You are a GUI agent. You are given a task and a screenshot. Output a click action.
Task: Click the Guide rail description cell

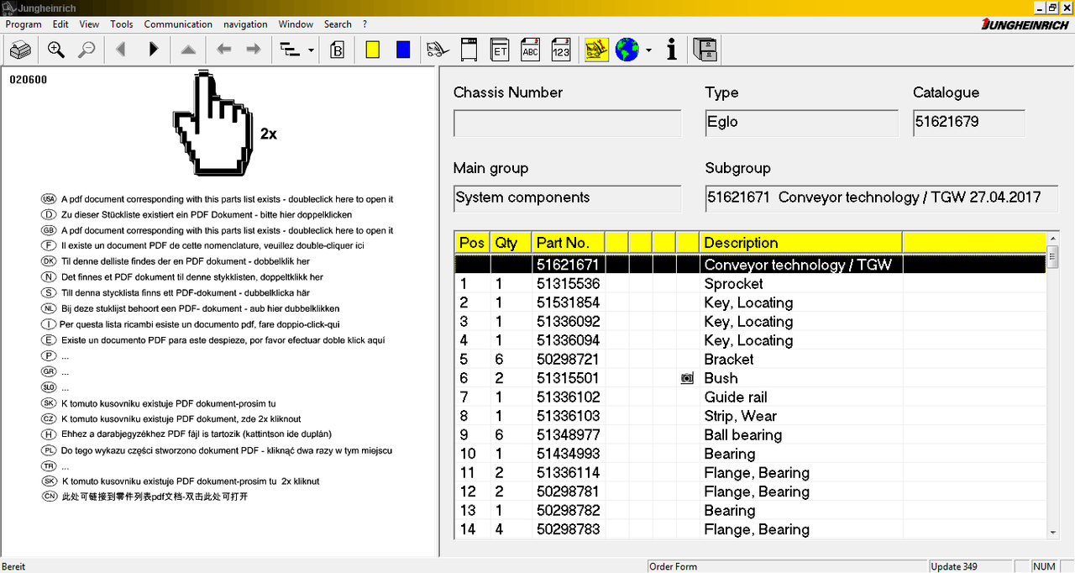tap(801, 397)
